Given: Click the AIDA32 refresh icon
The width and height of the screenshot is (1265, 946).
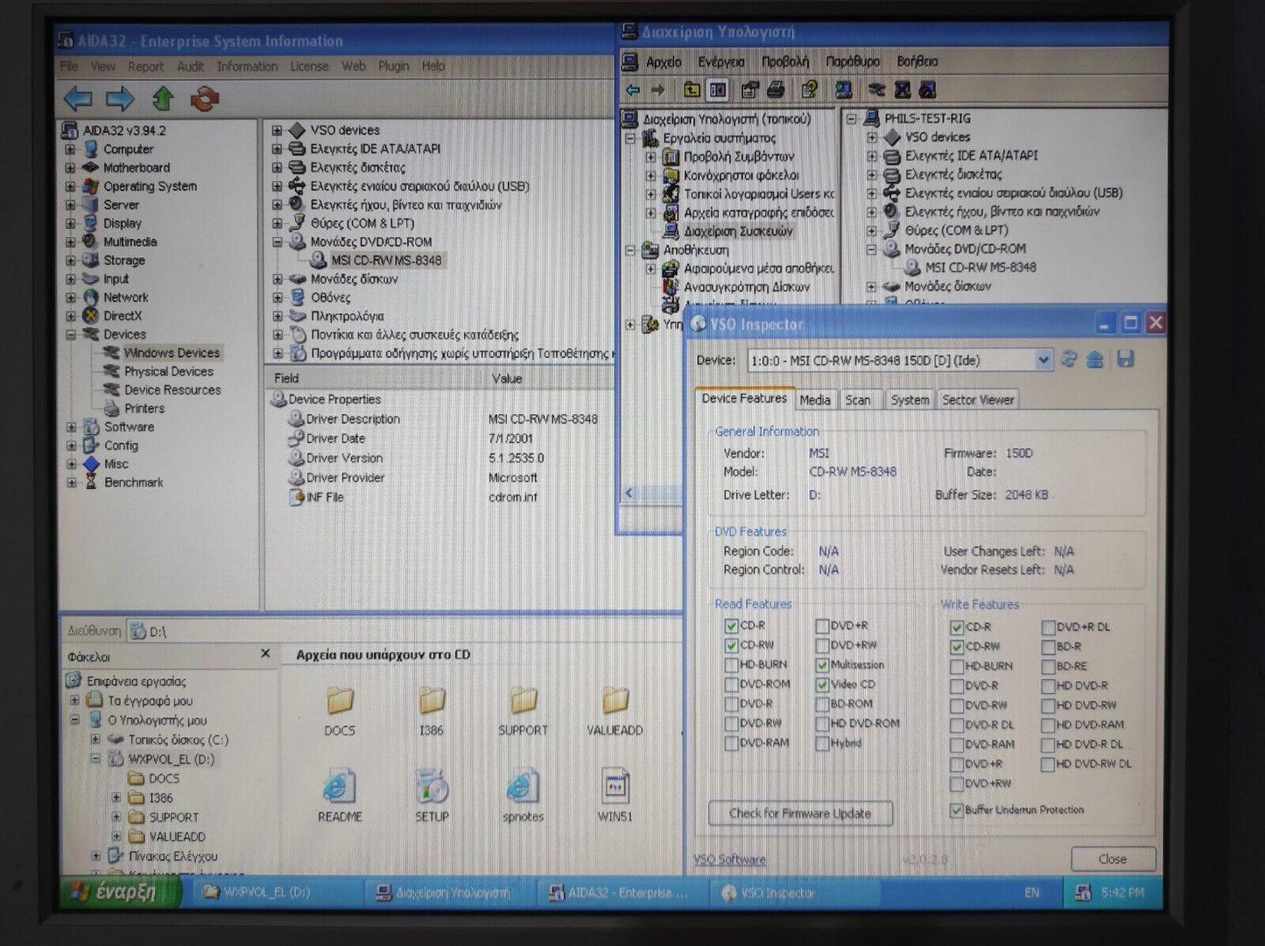Looking at the screenshot, I should click(204, 99).
